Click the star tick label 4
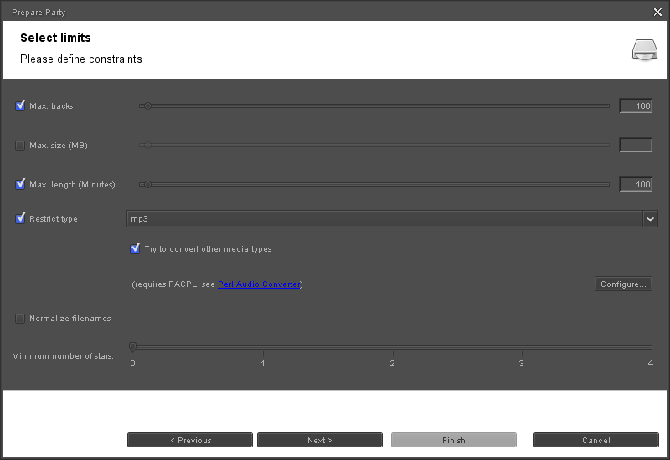This screenshot has width=670, height=460. click(x=651, y=364)
